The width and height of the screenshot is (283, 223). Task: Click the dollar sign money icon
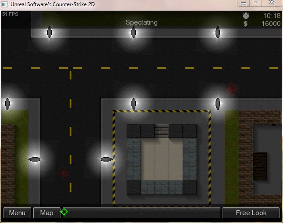click(246, 24)
